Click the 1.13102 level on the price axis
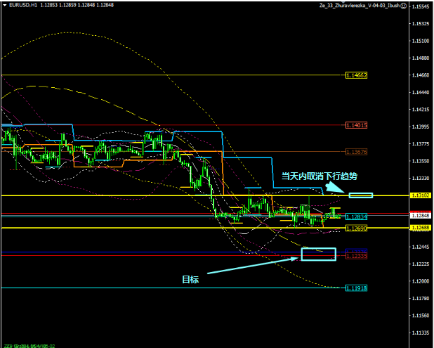434x348 pixels. point(421,195)
